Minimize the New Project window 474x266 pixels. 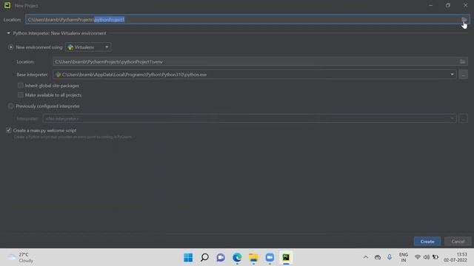coord(430,5)
